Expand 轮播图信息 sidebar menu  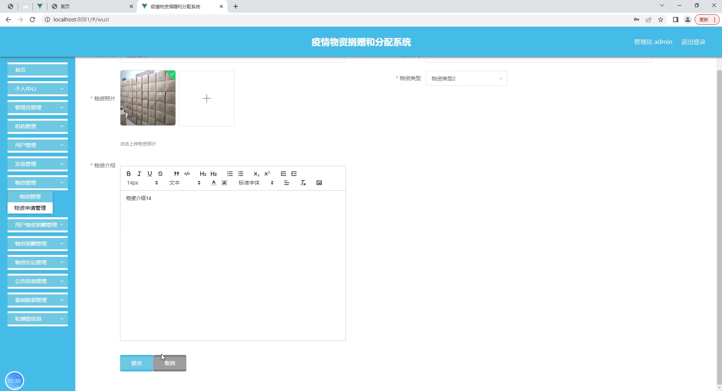click(x=38, y=319)
